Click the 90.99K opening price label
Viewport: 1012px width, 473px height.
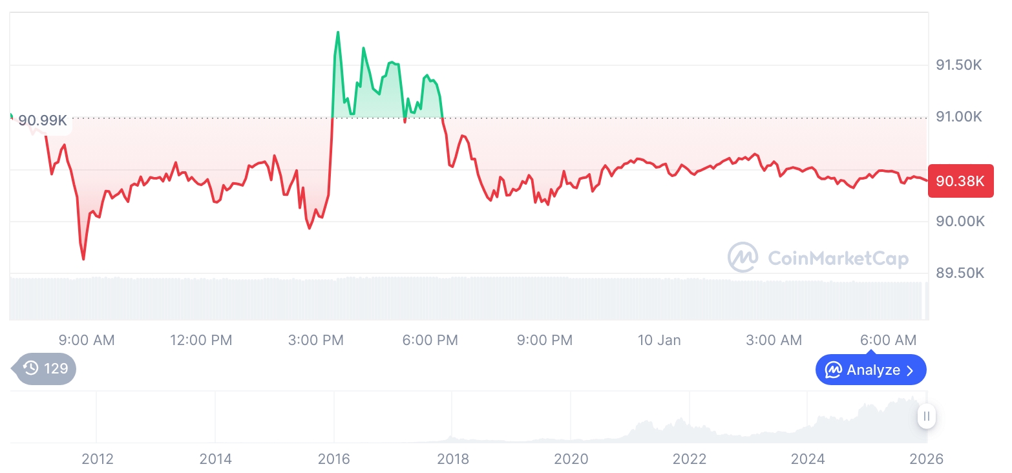(x=43, y=120)
